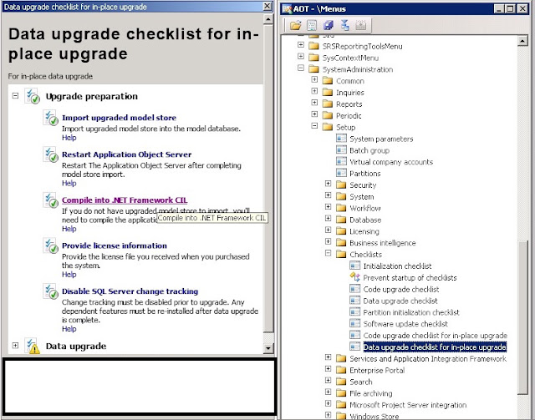Select Data upgrade checklist for in-place upgrade item
The height and width of the screenshot is (420, 535).
coord(435,347)
